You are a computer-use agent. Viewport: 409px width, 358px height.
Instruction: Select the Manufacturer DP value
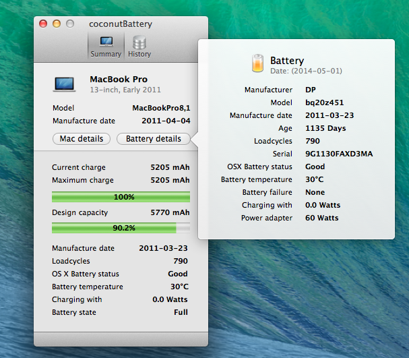click(x=311, y=90)
